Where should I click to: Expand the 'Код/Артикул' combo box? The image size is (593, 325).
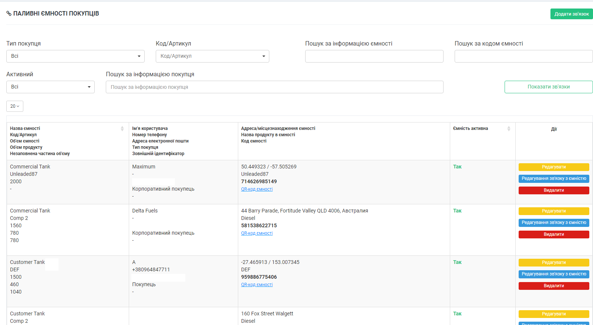click(x=212, y=56)
